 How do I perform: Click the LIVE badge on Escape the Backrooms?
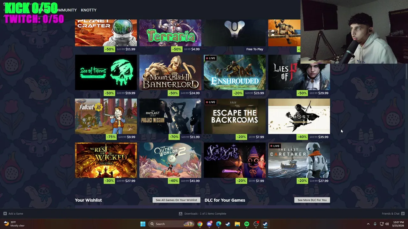[210, 102]
